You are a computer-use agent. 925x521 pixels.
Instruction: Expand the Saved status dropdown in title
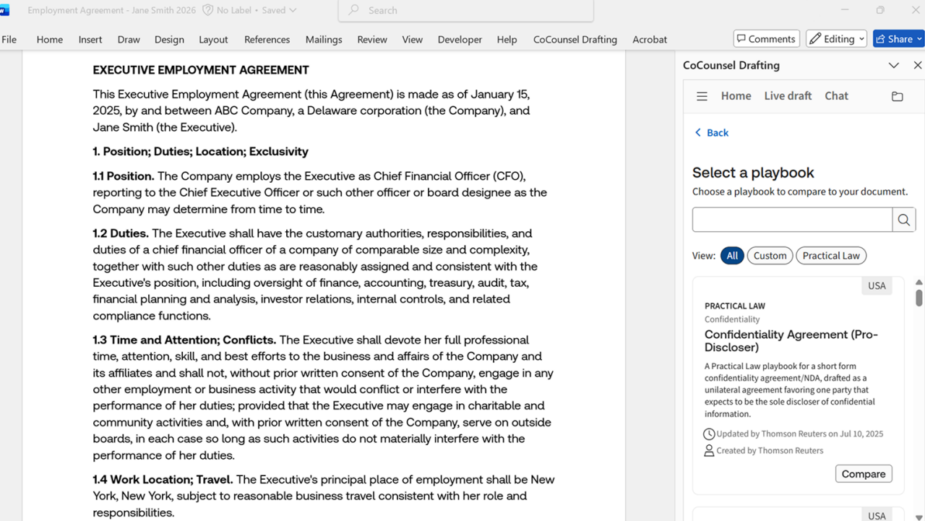tap(292, 10)
